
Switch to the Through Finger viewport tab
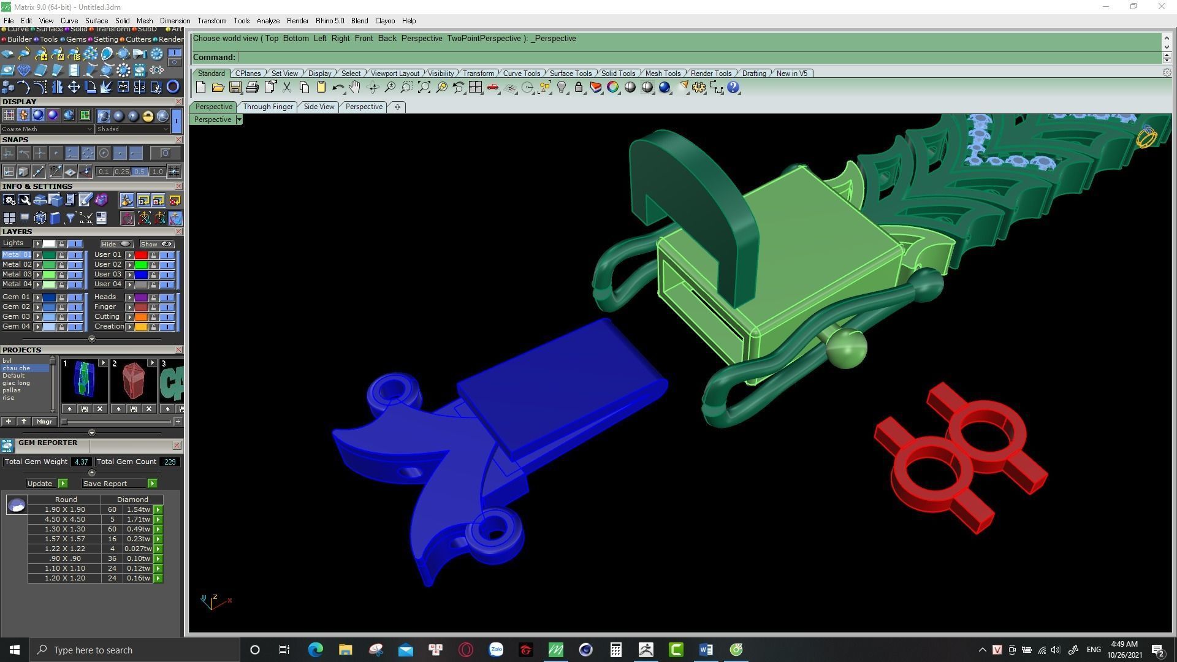[x=268, y=107]
